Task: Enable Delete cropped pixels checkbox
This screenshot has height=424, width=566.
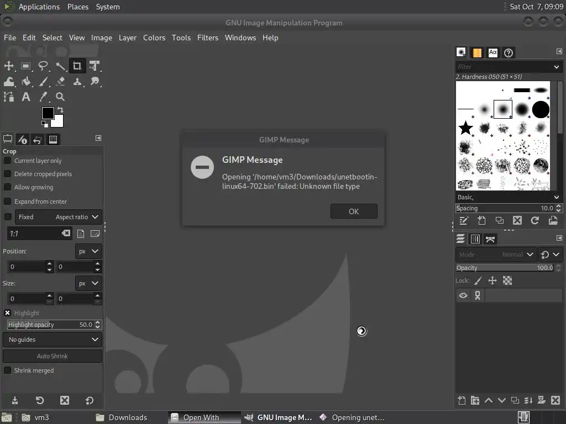Action: click(x=8, y=174)
